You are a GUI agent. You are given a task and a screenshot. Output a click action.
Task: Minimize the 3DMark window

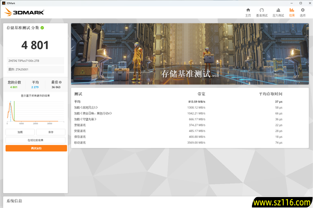click(291, 3)
